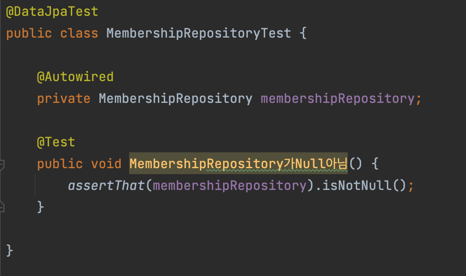The width and height of the screenshot is (466, 276).
Task: Click the MembershipRepository type name
Action: click(175, 98)
